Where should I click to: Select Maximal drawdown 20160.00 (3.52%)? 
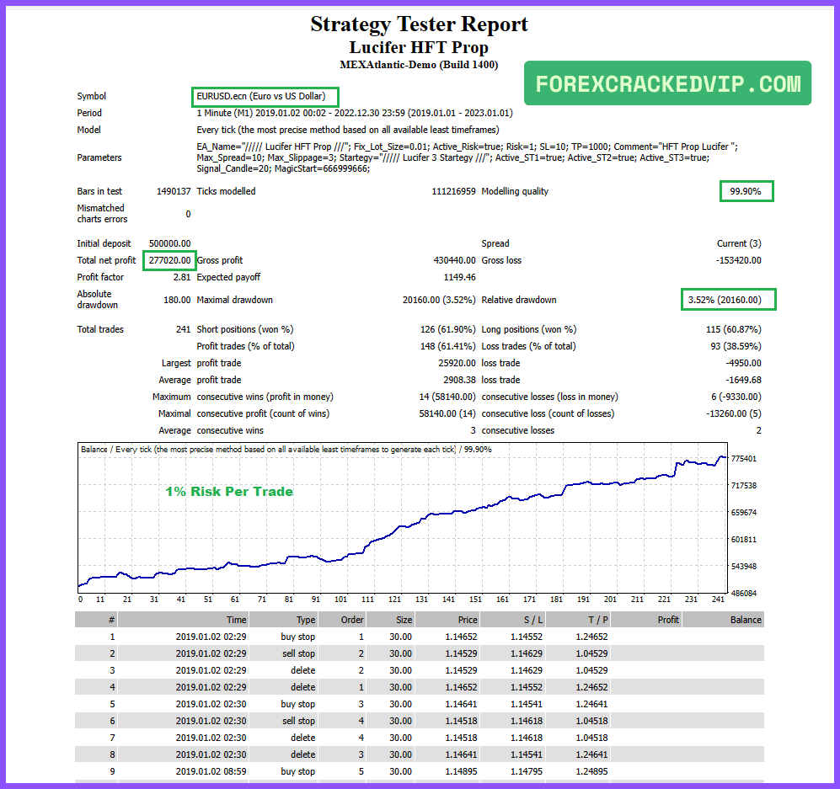click(439, 300)
